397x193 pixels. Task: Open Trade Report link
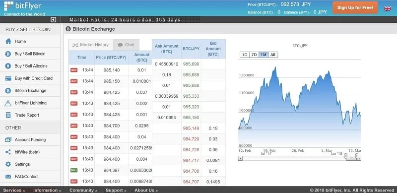[30, 115]
